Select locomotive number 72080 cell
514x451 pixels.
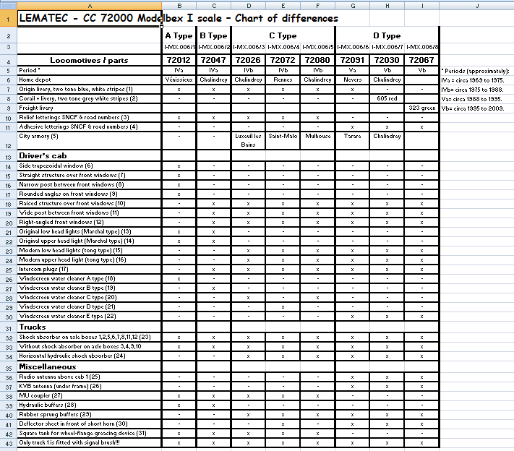317,60
